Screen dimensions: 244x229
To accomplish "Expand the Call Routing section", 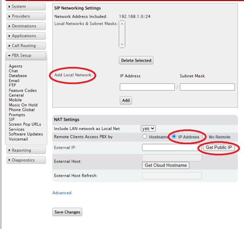I will 26,46.
